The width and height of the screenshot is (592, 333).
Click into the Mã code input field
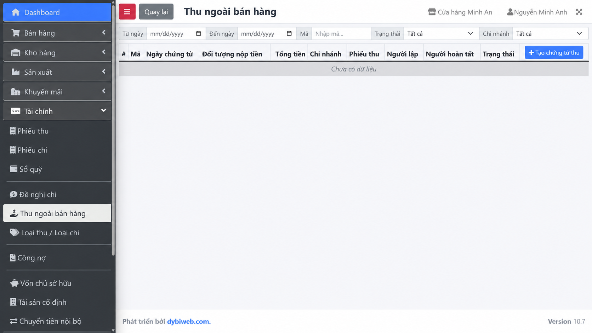pos(341,34)
